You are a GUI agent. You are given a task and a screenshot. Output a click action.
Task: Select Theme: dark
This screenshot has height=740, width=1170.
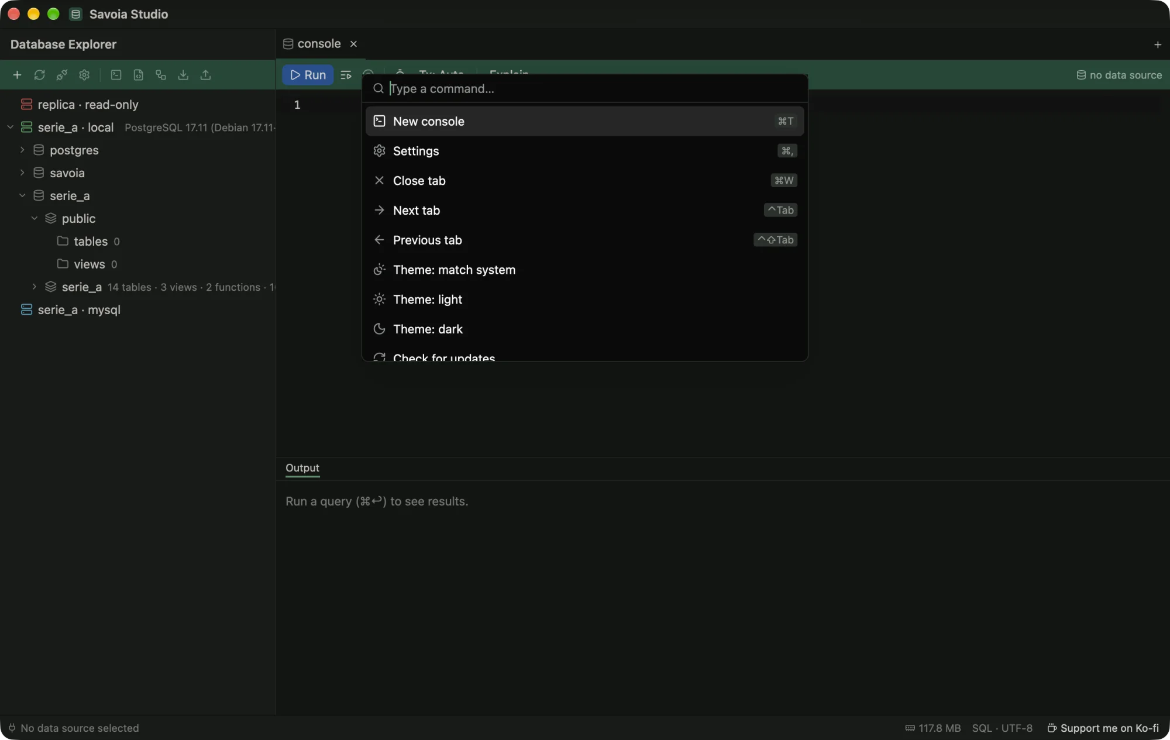pos(584,329)
